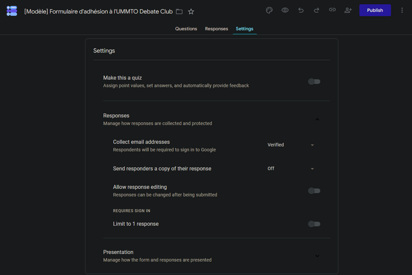Screen dimensions: 412x275
Task: Click the Make this a quiz label
Action: tap(123, 78)
